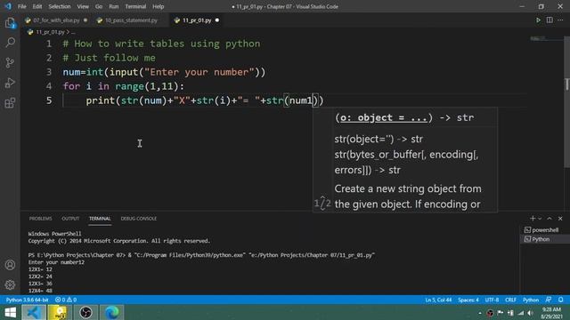Change file encoding UTF-8
570x320 pixels.
click(x=492, y=300)
